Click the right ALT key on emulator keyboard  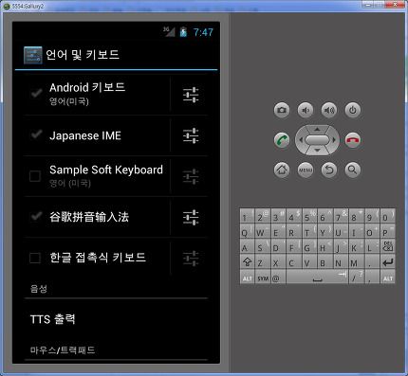coord(387,278)
